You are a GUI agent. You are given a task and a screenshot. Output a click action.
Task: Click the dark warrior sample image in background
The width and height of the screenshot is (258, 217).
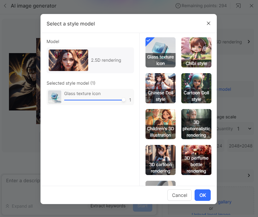[23, 82]
